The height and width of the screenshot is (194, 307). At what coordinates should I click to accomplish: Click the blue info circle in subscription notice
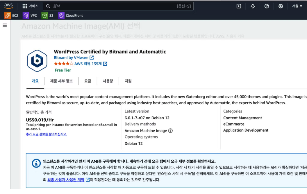tap(36, 163)
